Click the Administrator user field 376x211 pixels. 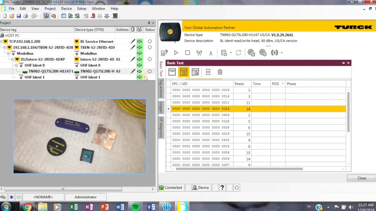[x=85, y=197]
